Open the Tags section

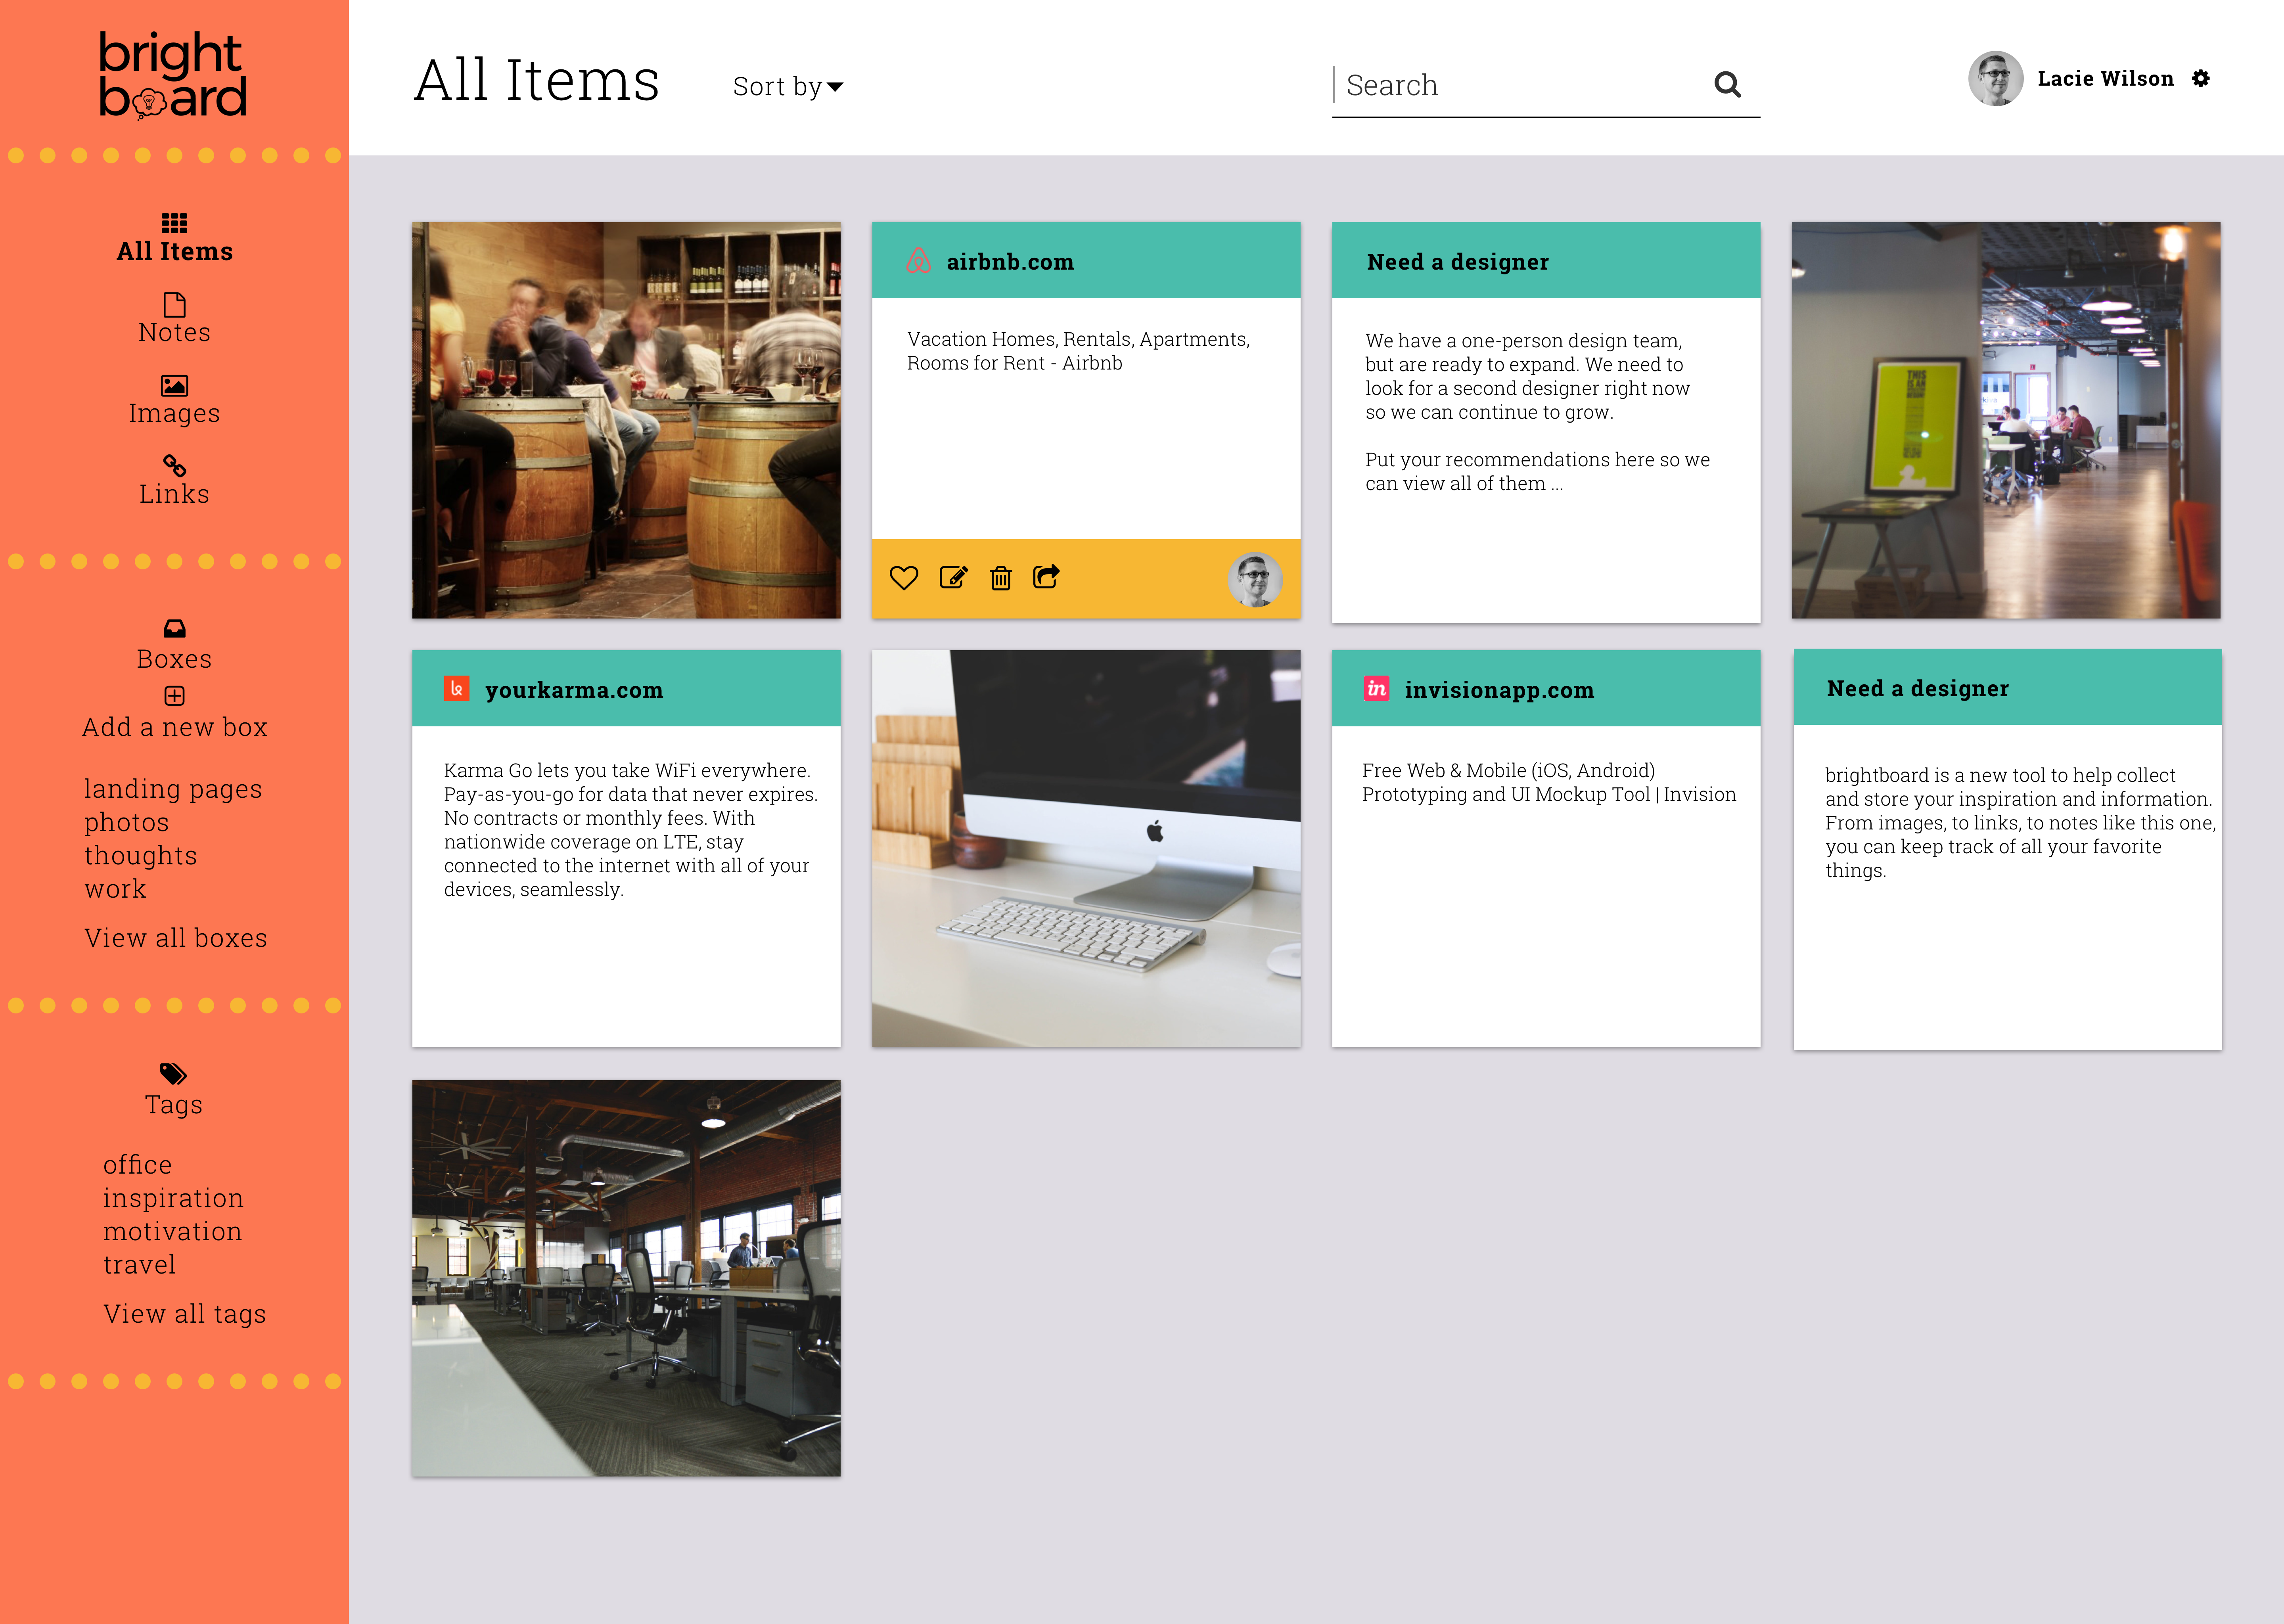pyautogui.click(x=174, y=1105)
